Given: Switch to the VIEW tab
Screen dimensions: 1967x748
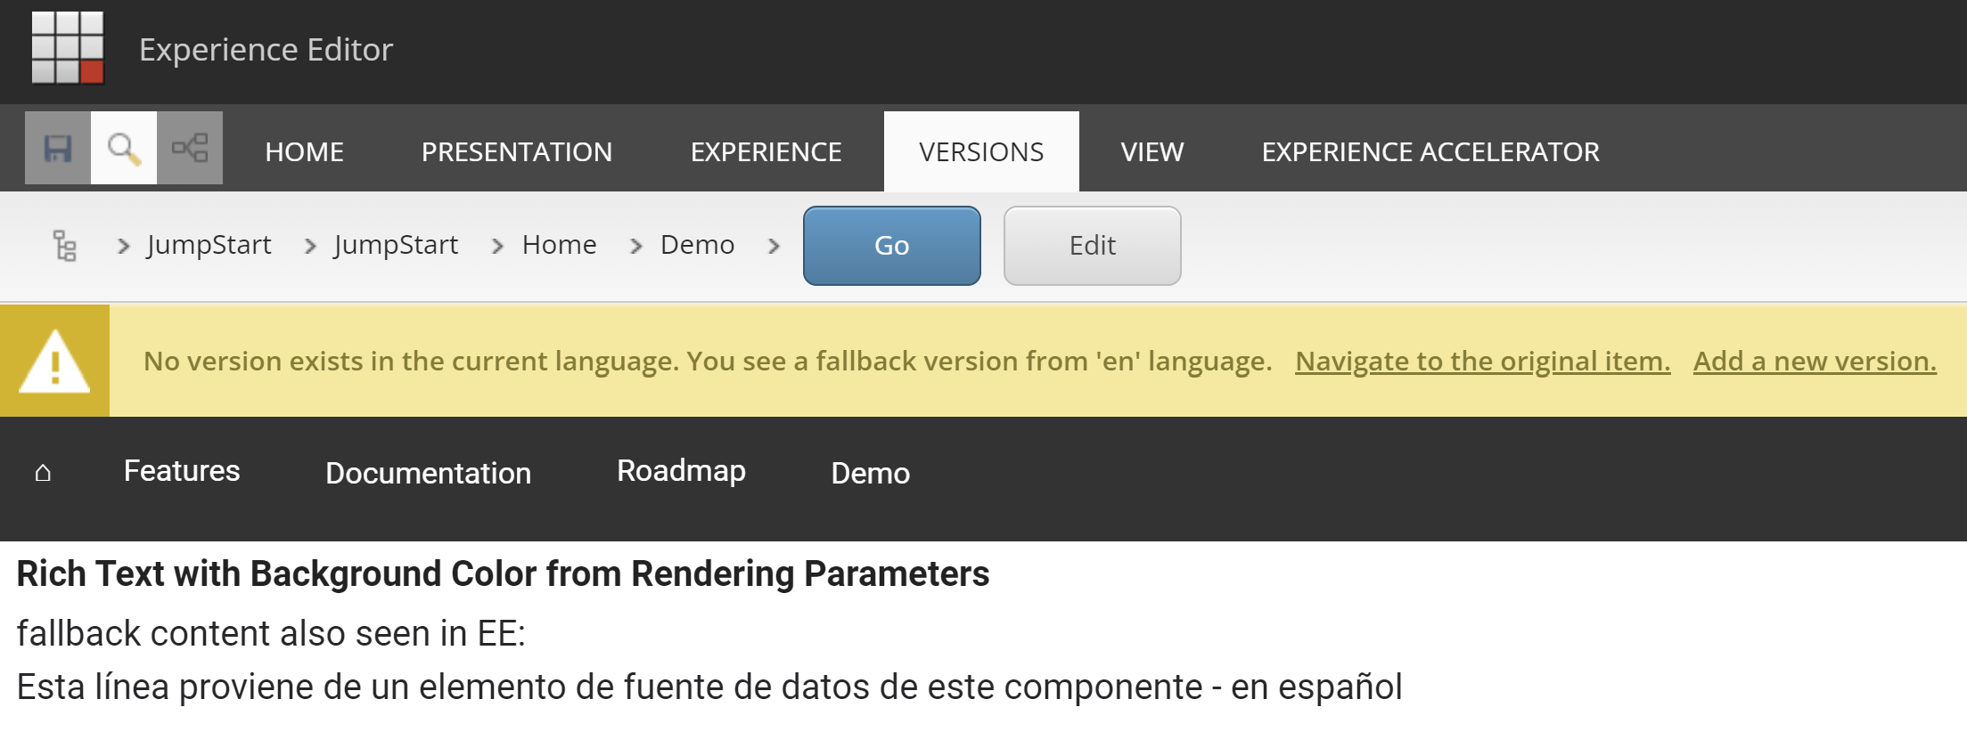Looking at the screenshot, I should [1152, 151].
